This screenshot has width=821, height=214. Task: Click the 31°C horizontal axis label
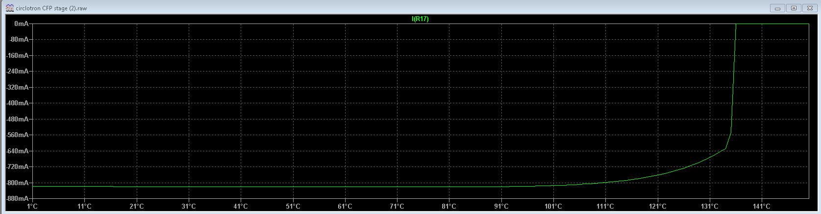[189, 206]
